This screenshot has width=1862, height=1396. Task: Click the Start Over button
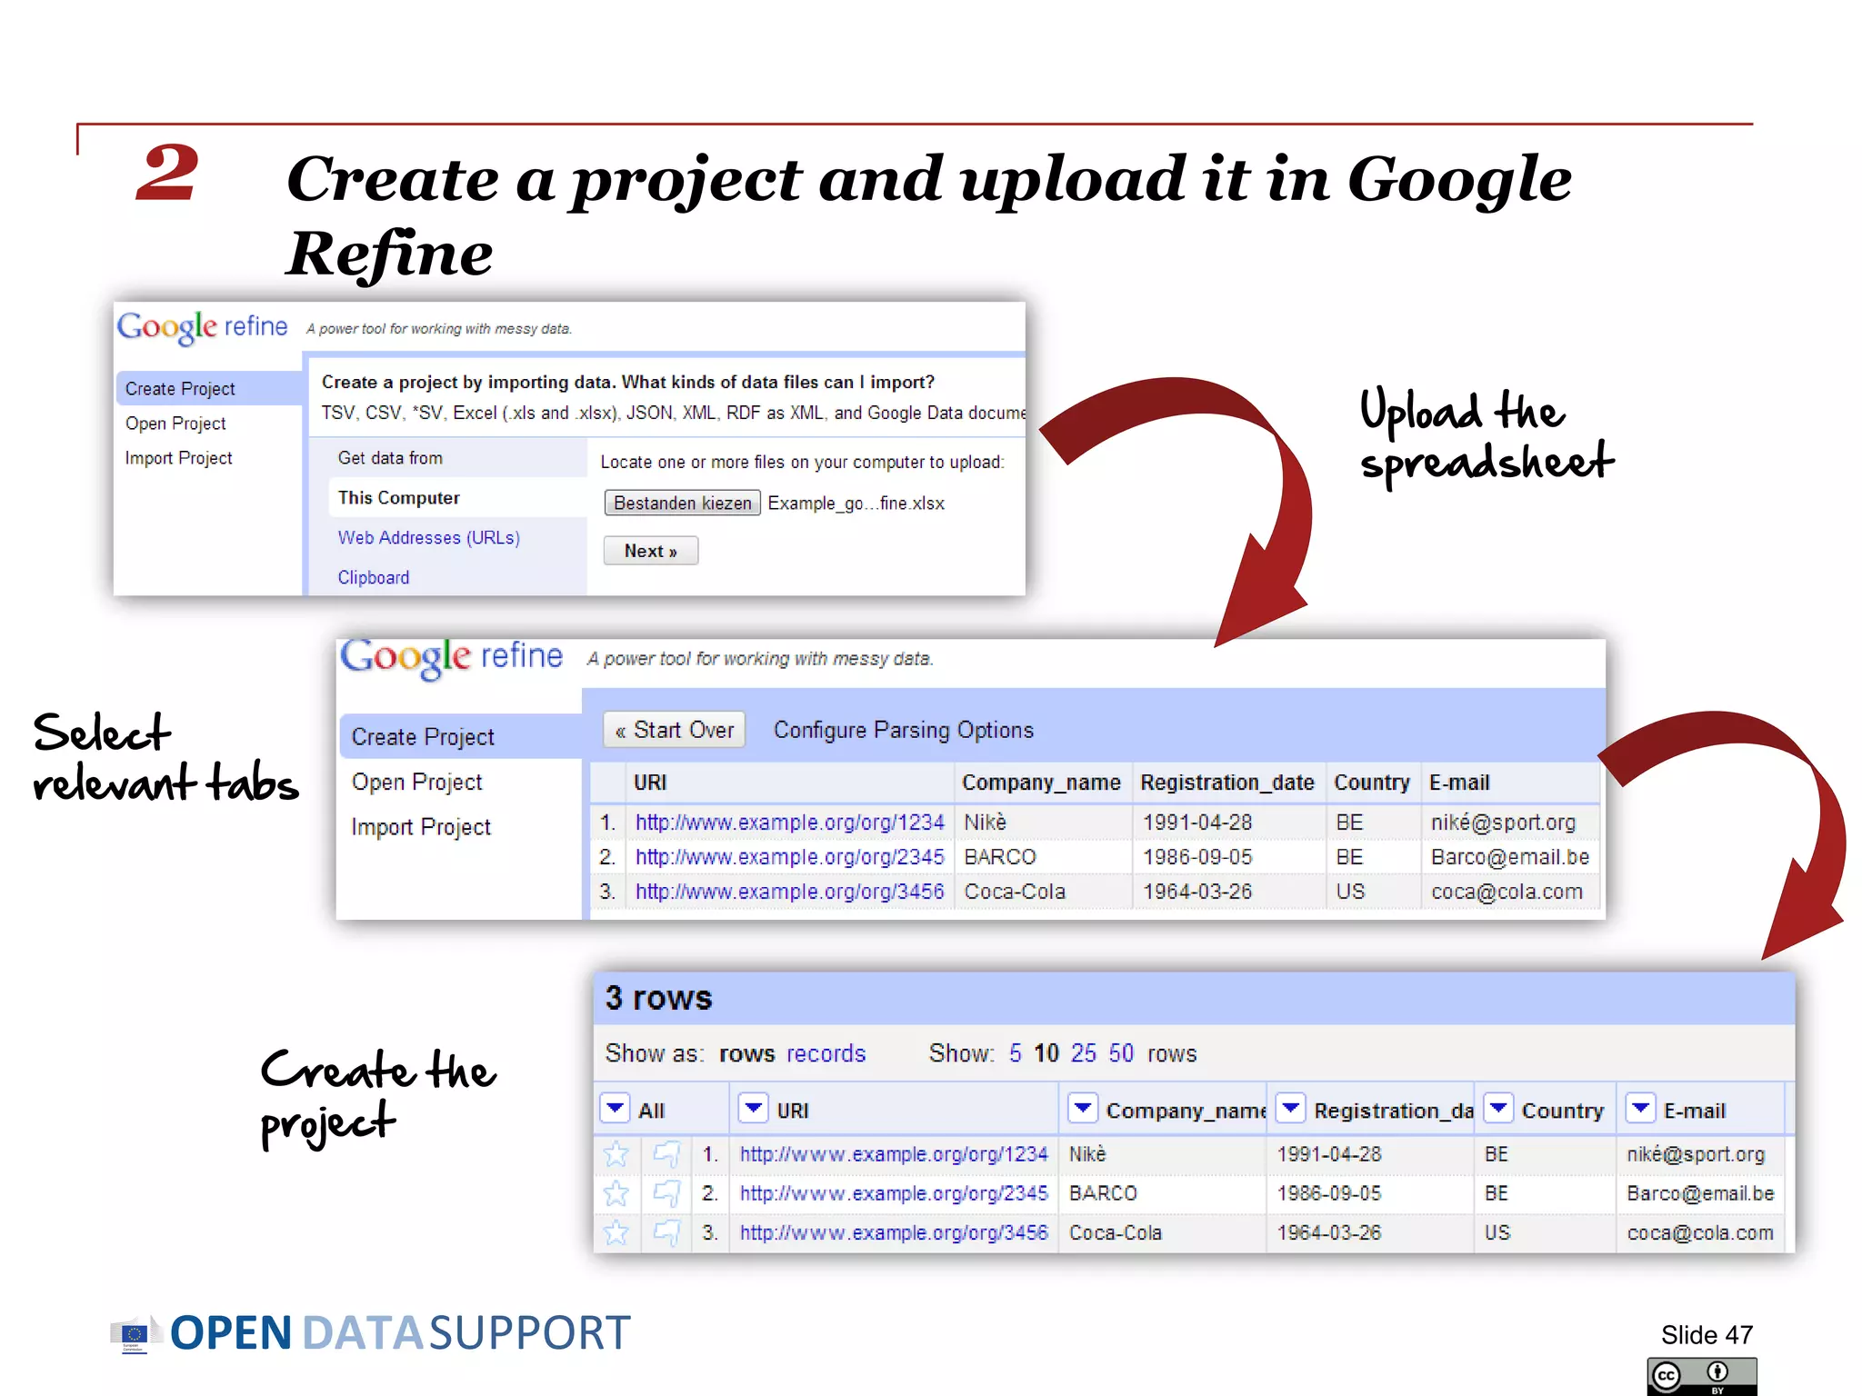click(x=675, y=730)
